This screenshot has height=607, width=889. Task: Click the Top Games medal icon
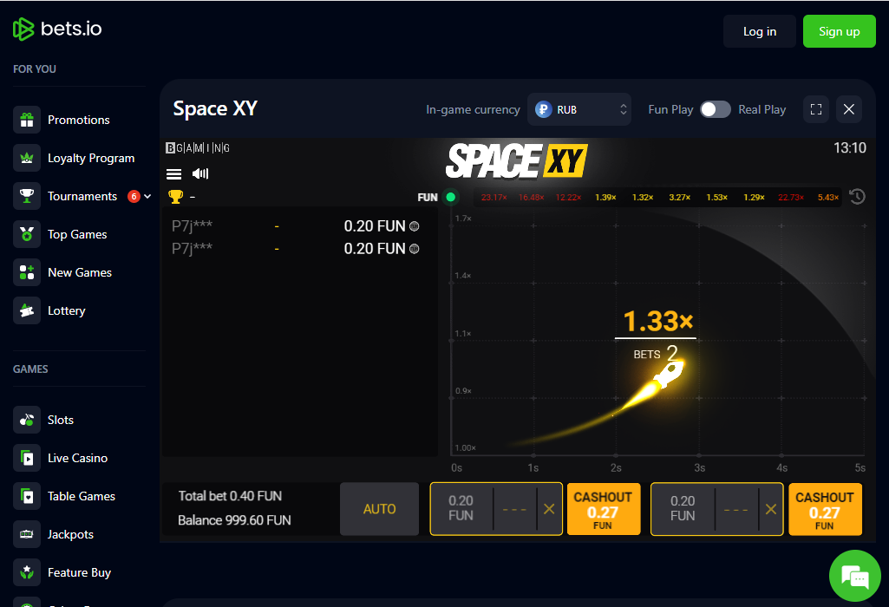click(27, 234)
